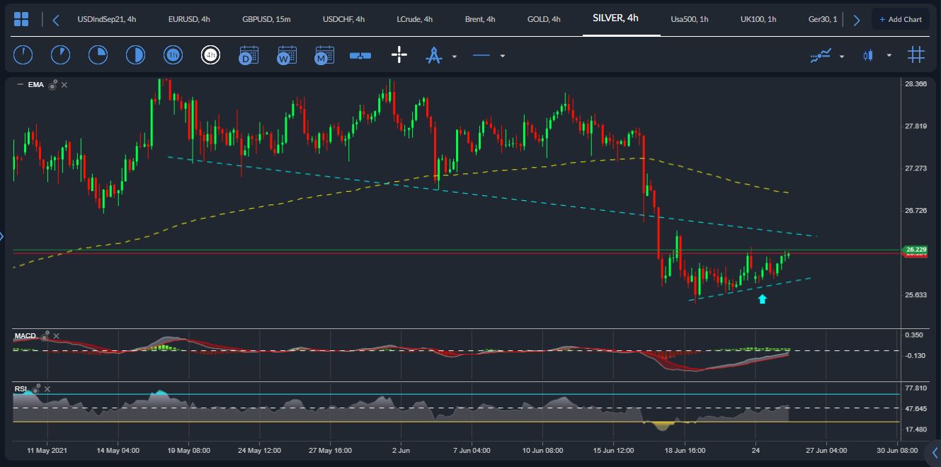This screenshot has width=941, height=467.
Task: Select the monthly (M) calendar timeframe icon
Action: (324, 55)
